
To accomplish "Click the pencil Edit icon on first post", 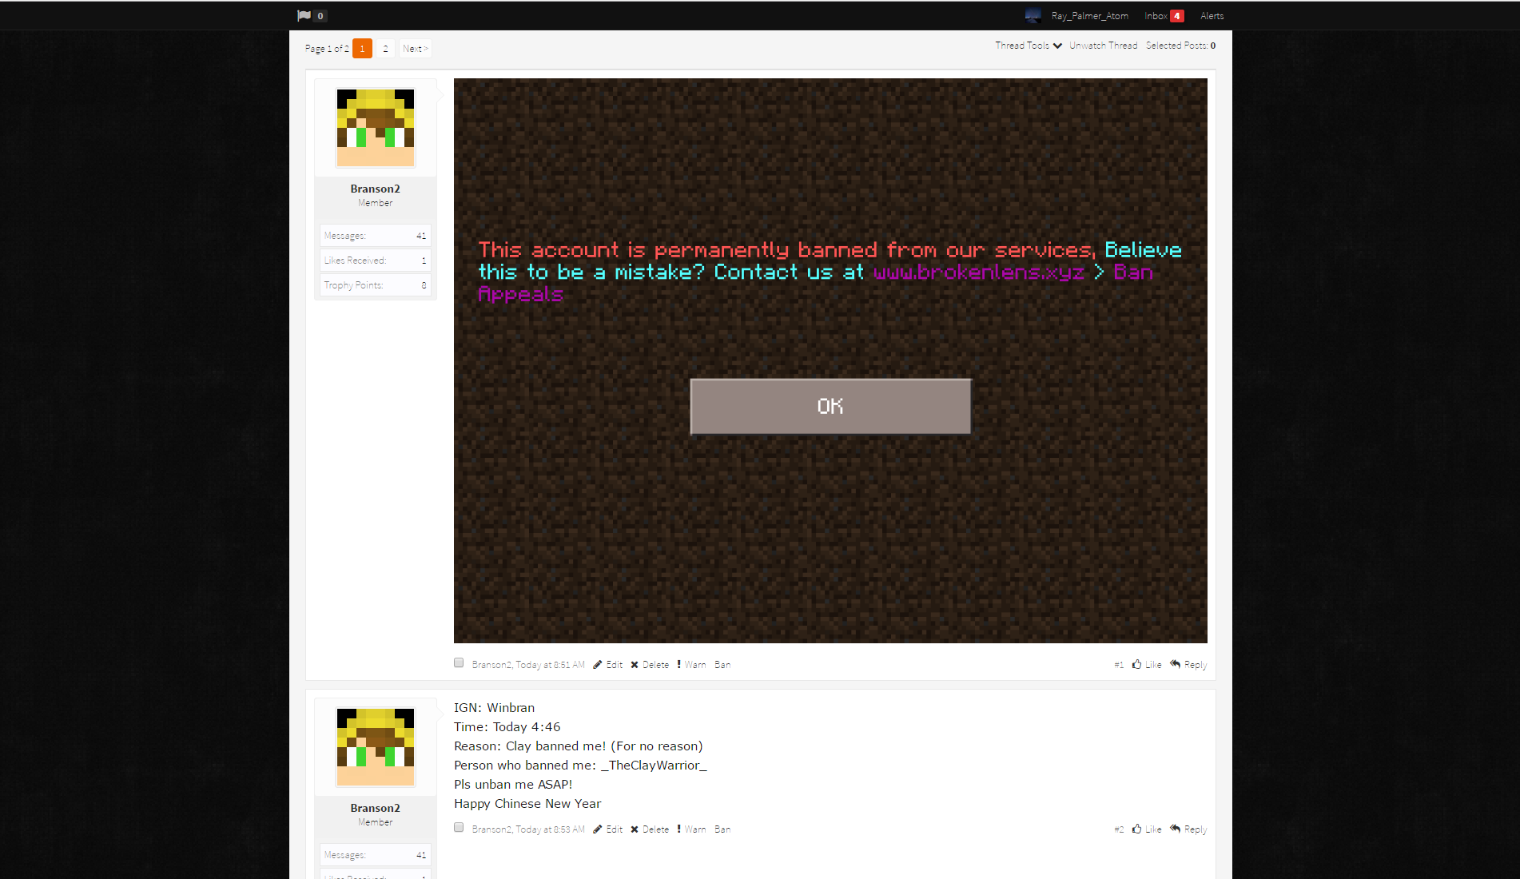I will pos(597,665).
